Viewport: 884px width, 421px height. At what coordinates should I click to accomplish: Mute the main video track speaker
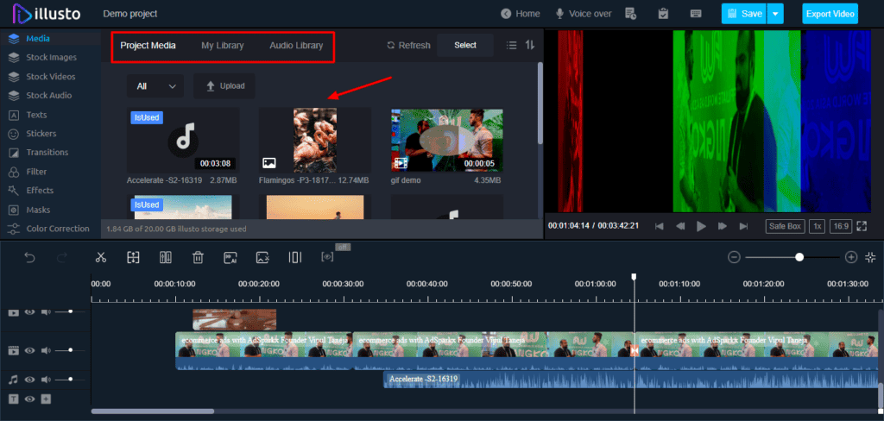tap(46, 350)
